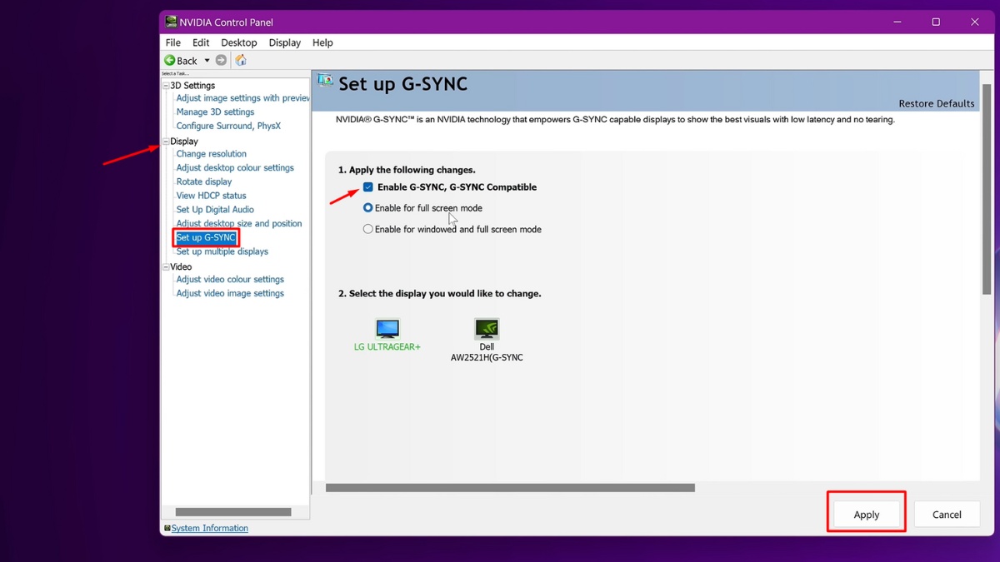The image size is (1000, 562).
Task: Open Set up multiple displays
Action: click(x=222, y=251)
